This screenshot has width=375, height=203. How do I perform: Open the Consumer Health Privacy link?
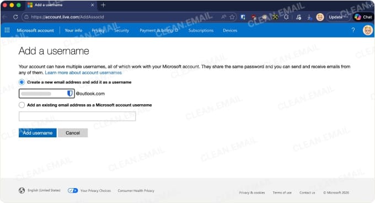coord(136,190)
